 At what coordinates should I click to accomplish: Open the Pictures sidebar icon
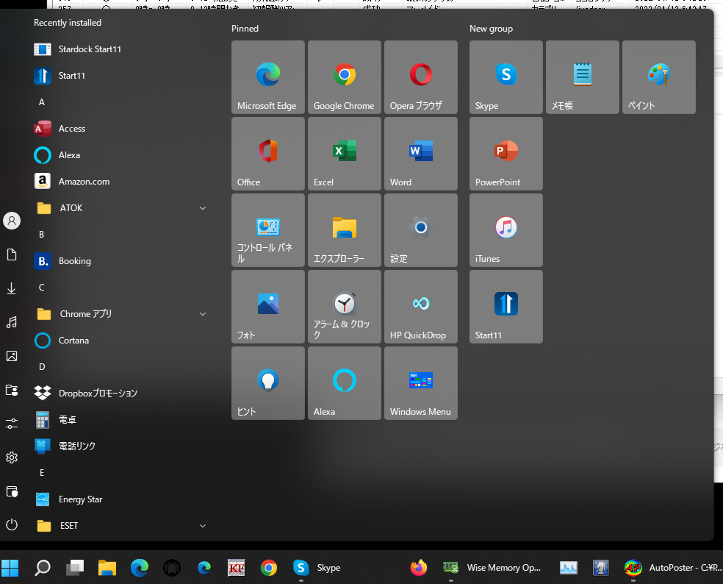pyautogui.click(x=12, y=356)
